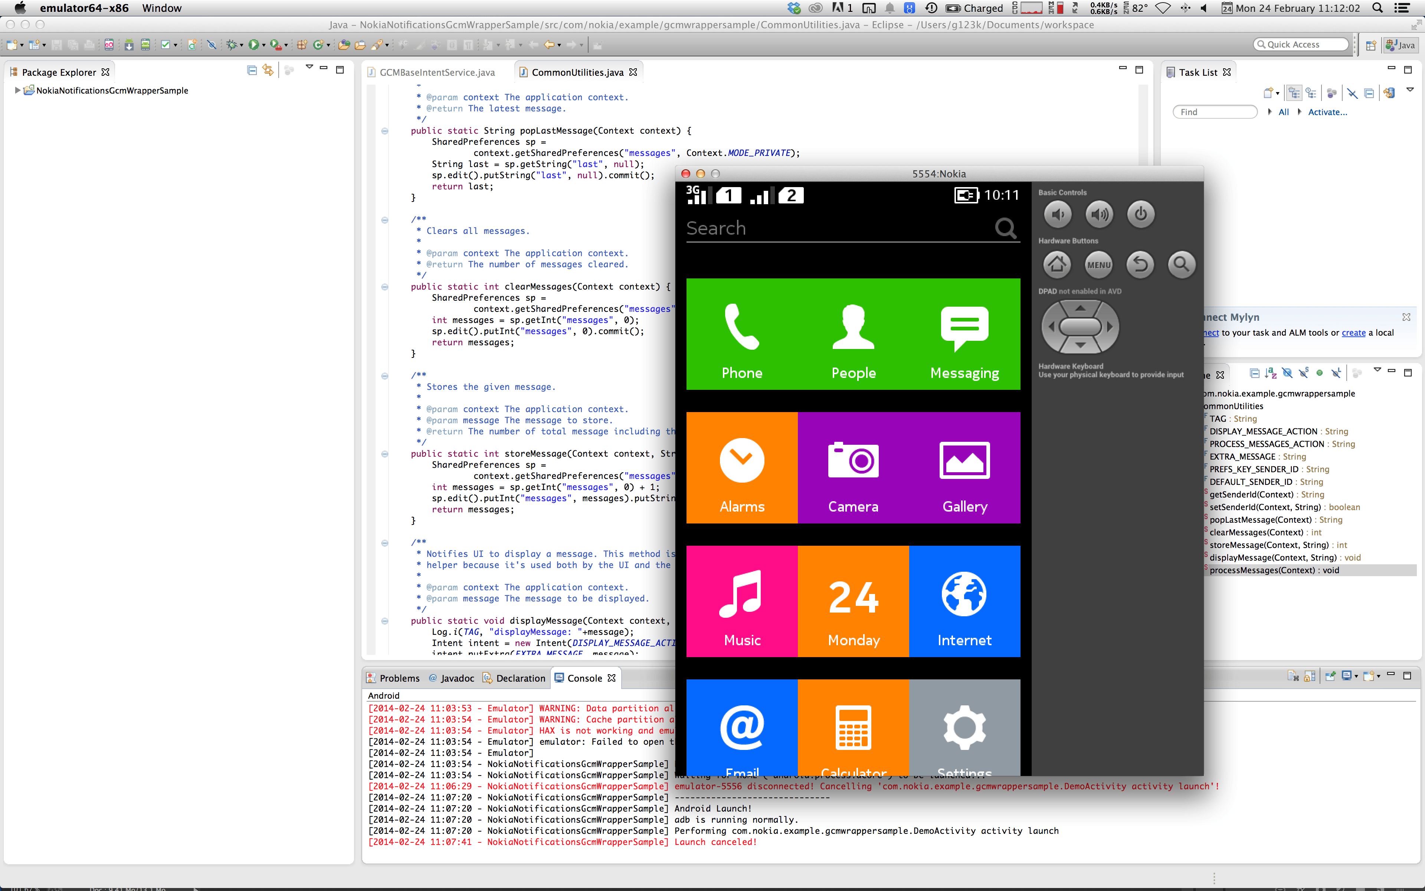The height and width of the screenshot is (891, 1425).
Task: Open the Window menu in the menu bar
Action: 161,8
